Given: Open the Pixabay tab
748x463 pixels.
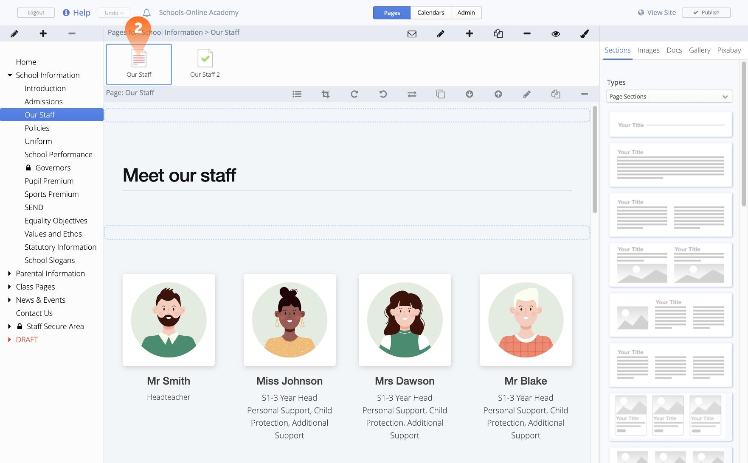Looking at the screenshot, I should tap(729, 50).
